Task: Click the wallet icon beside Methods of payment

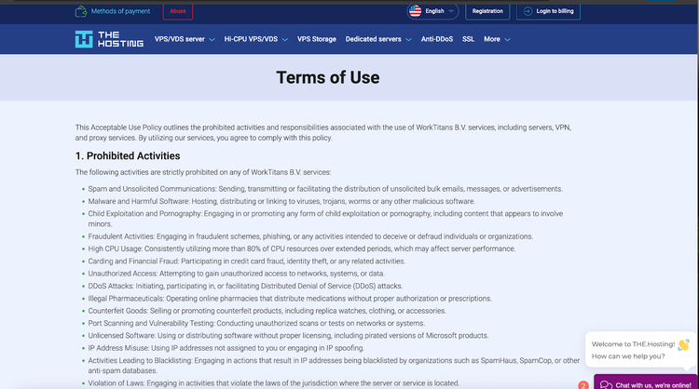Action: (x=82, y=11)
